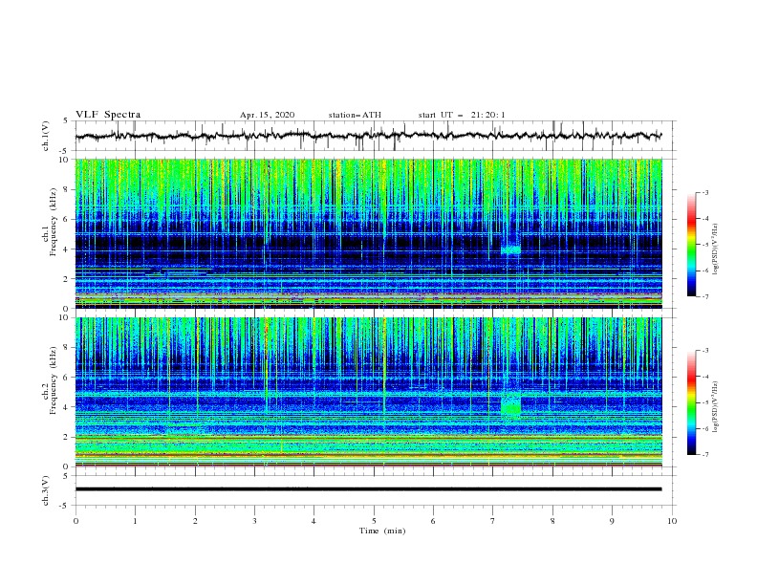Click the "station=ATH" header text
757x585 pixels.
coord(355,115)
